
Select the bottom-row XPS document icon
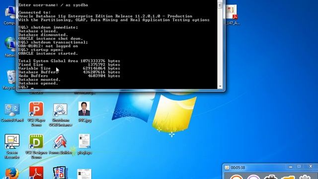click(84, 174)
